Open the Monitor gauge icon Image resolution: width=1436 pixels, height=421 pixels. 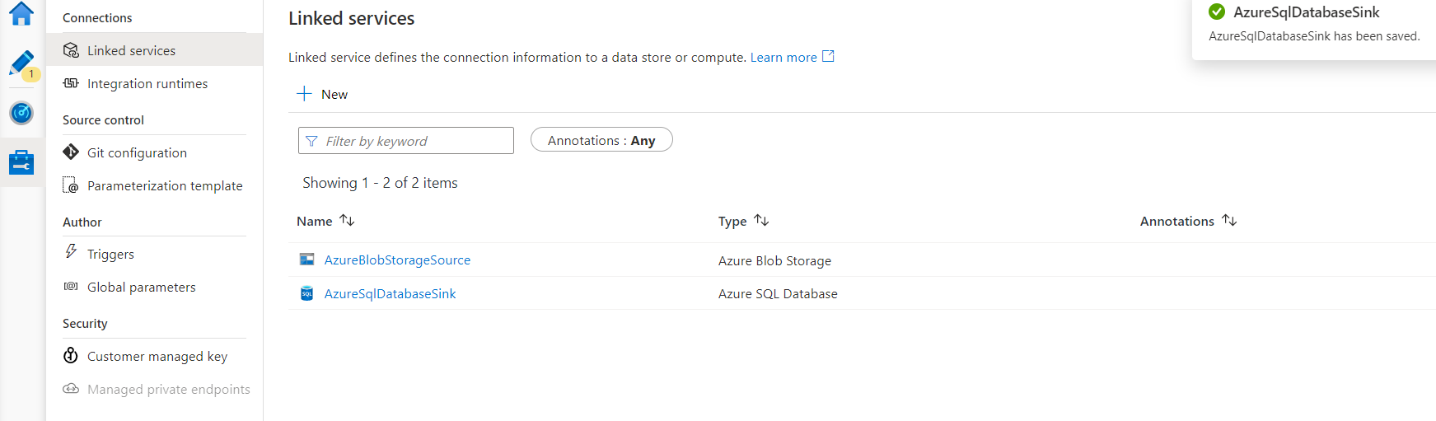[21, 113]
